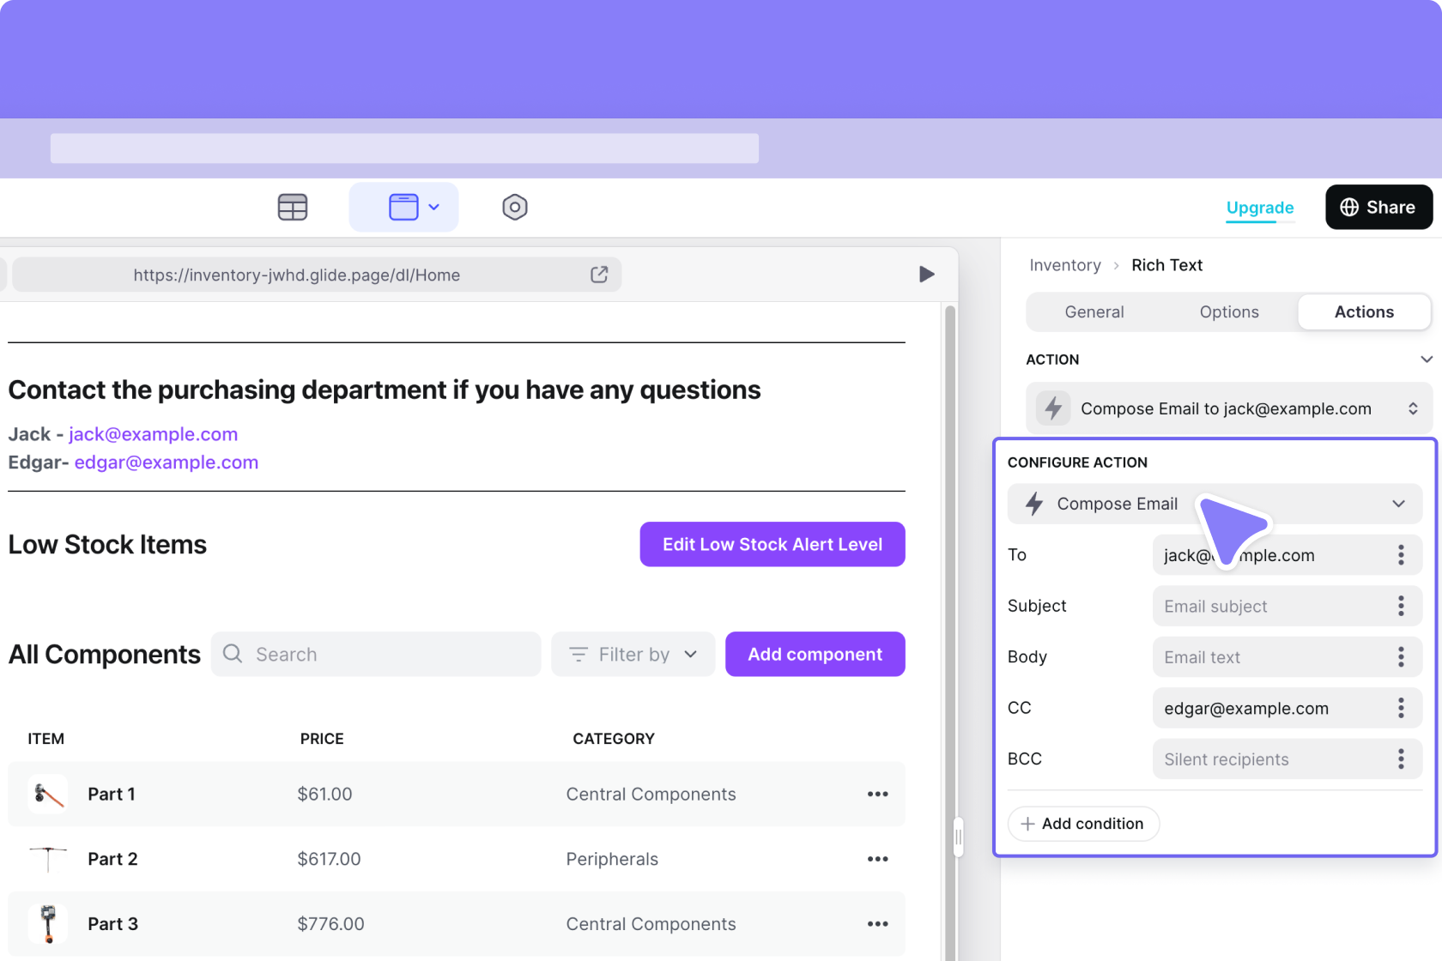
Task: Click the vertical dots beside Subject field
Action: (x=1401, y=606)
